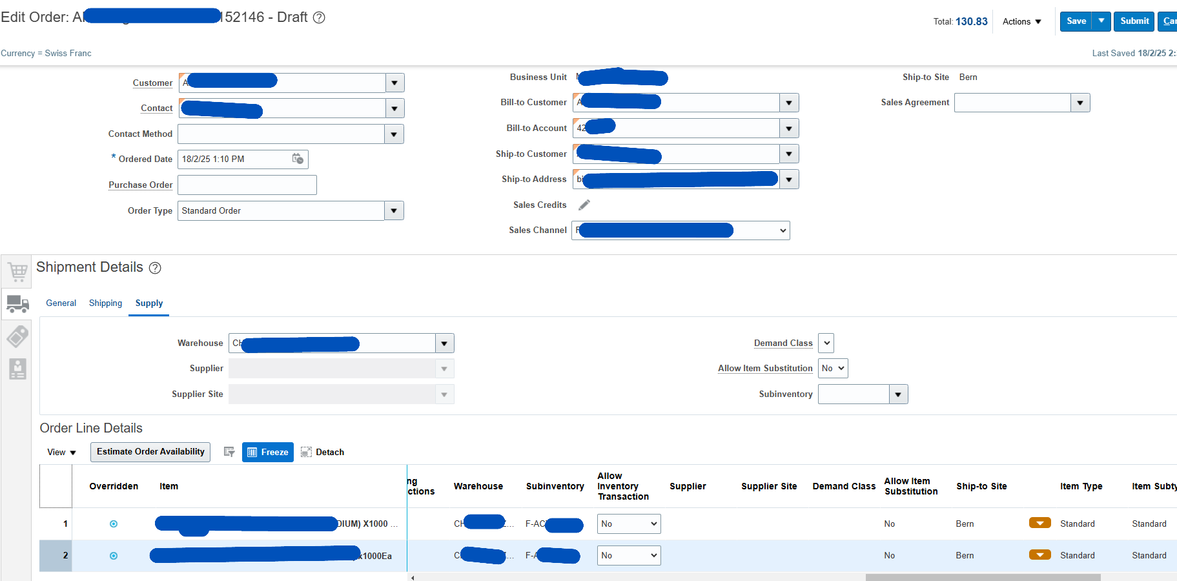Expand the Sales Agreement dropdown
1177x581 pixels.
(x=1080, y=102)
